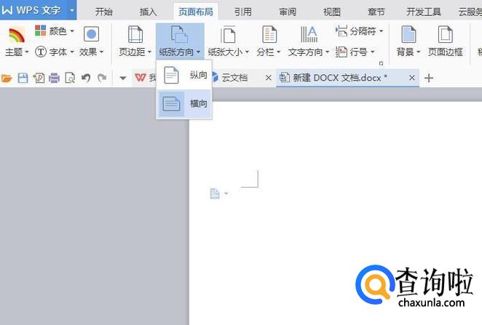
Task: Open the page setup dialog launcher
Action: tap(382, 63)
